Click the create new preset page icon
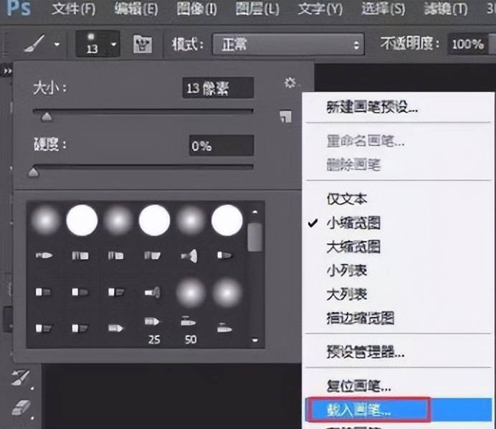This screenshot has height=429, width=496. point(286,116)
